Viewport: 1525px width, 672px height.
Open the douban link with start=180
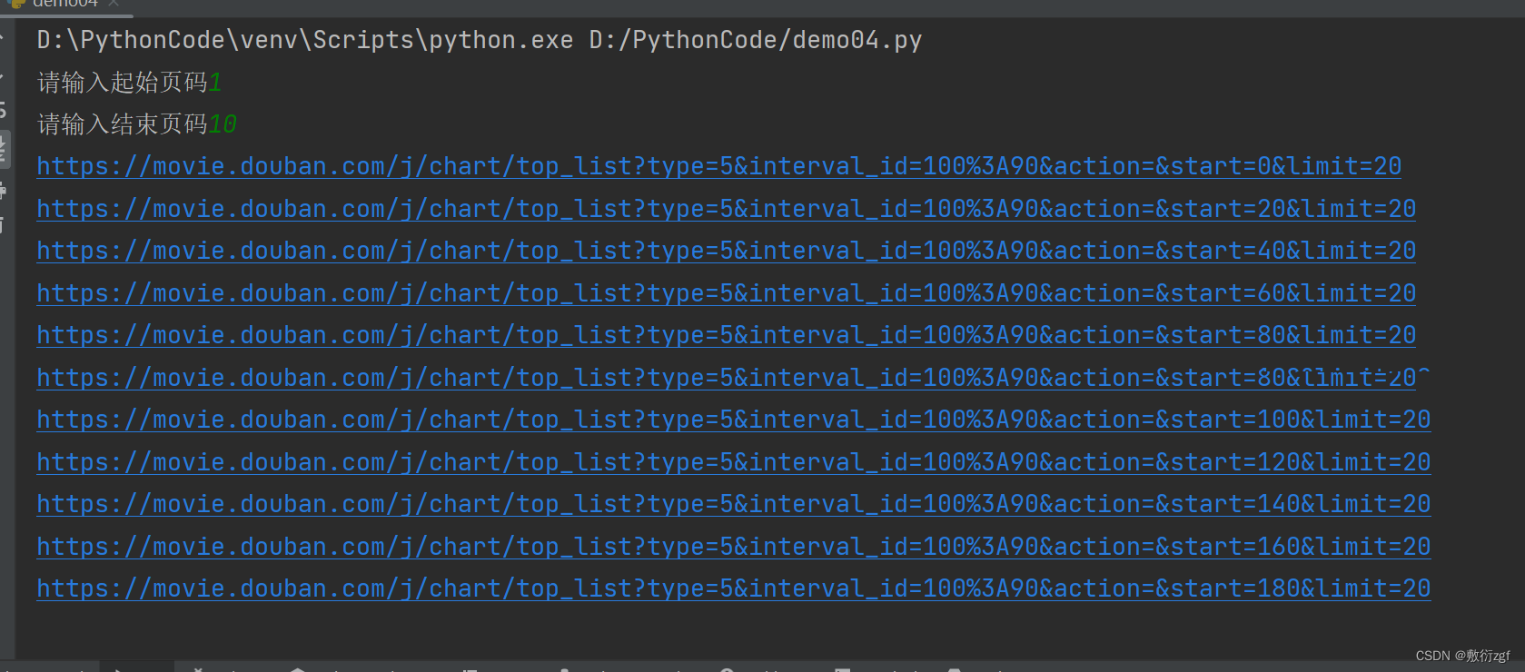(733, 588)
